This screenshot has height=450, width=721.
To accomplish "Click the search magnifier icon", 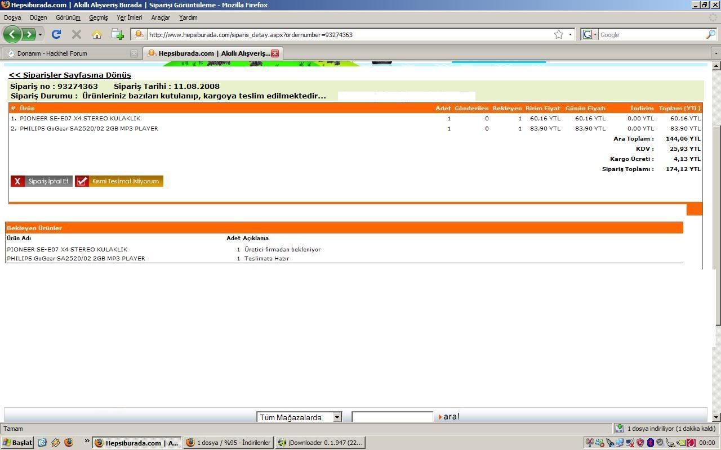I will [x=711, y=34].
